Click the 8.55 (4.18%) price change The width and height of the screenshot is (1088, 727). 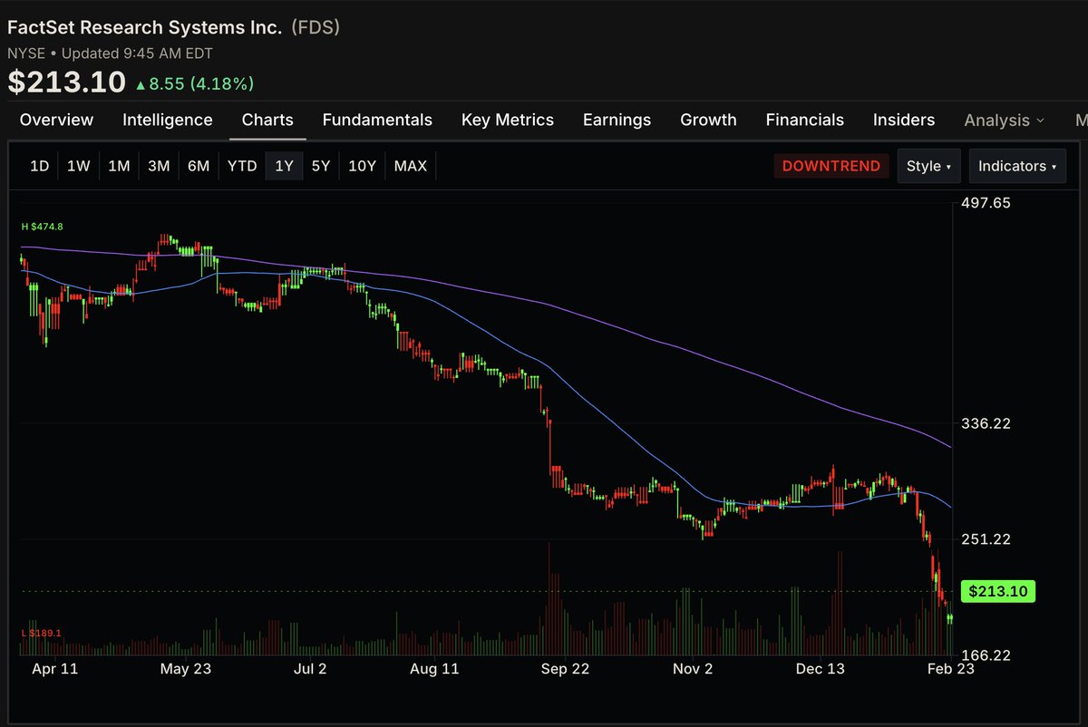click(x=194, y=83)
